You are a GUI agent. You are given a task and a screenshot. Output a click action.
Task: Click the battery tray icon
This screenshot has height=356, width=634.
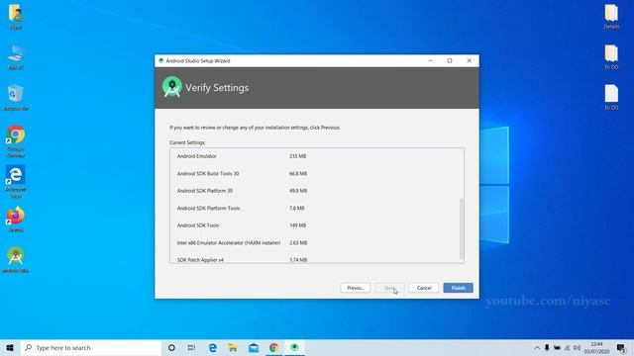click(557, 347)
